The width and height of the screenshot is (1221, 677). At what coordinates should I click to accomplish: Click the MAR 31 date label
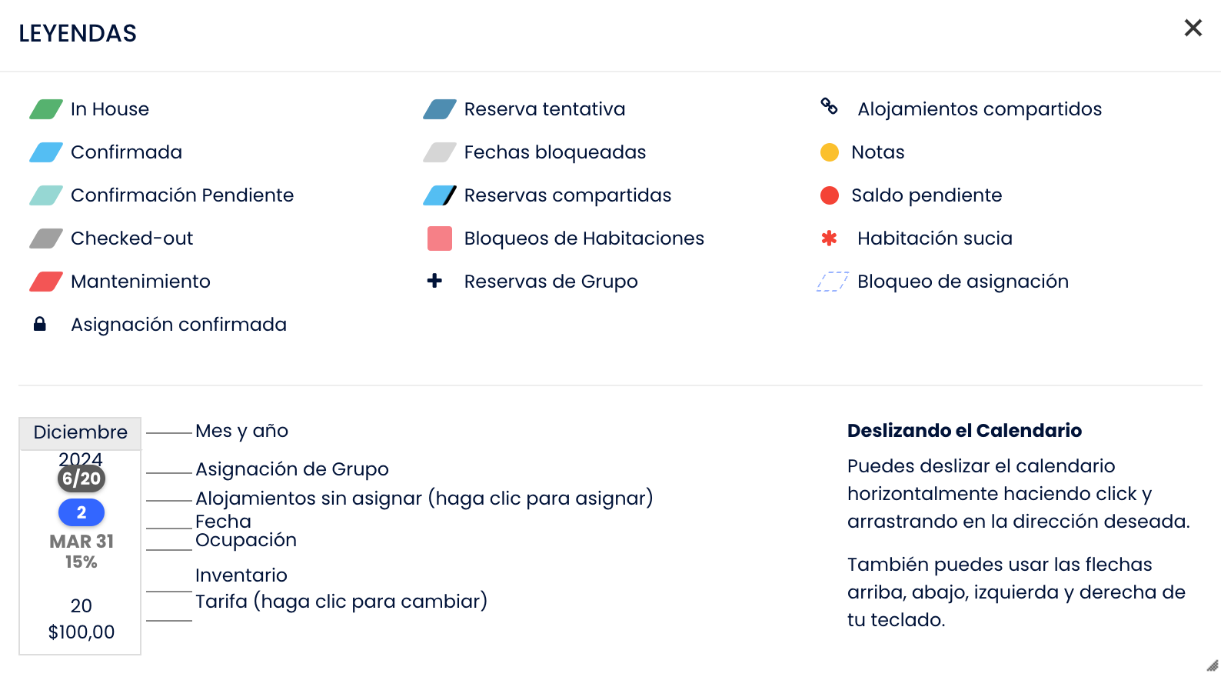pyautogui.click(x=82, y=542)
